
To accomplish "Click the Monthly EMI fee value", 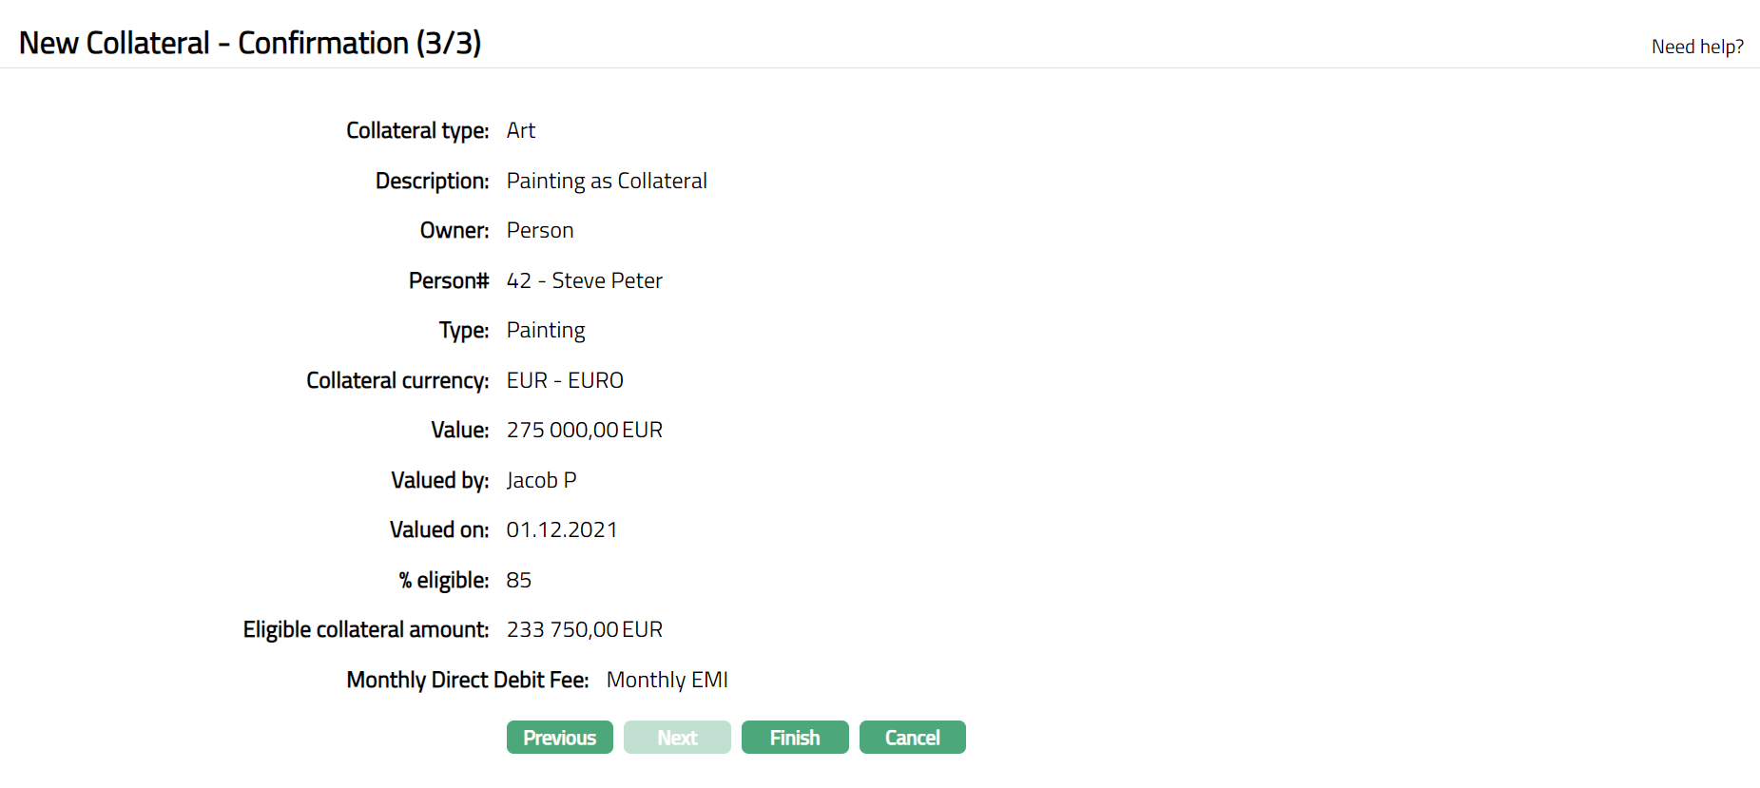I will (x=667, y=680).
